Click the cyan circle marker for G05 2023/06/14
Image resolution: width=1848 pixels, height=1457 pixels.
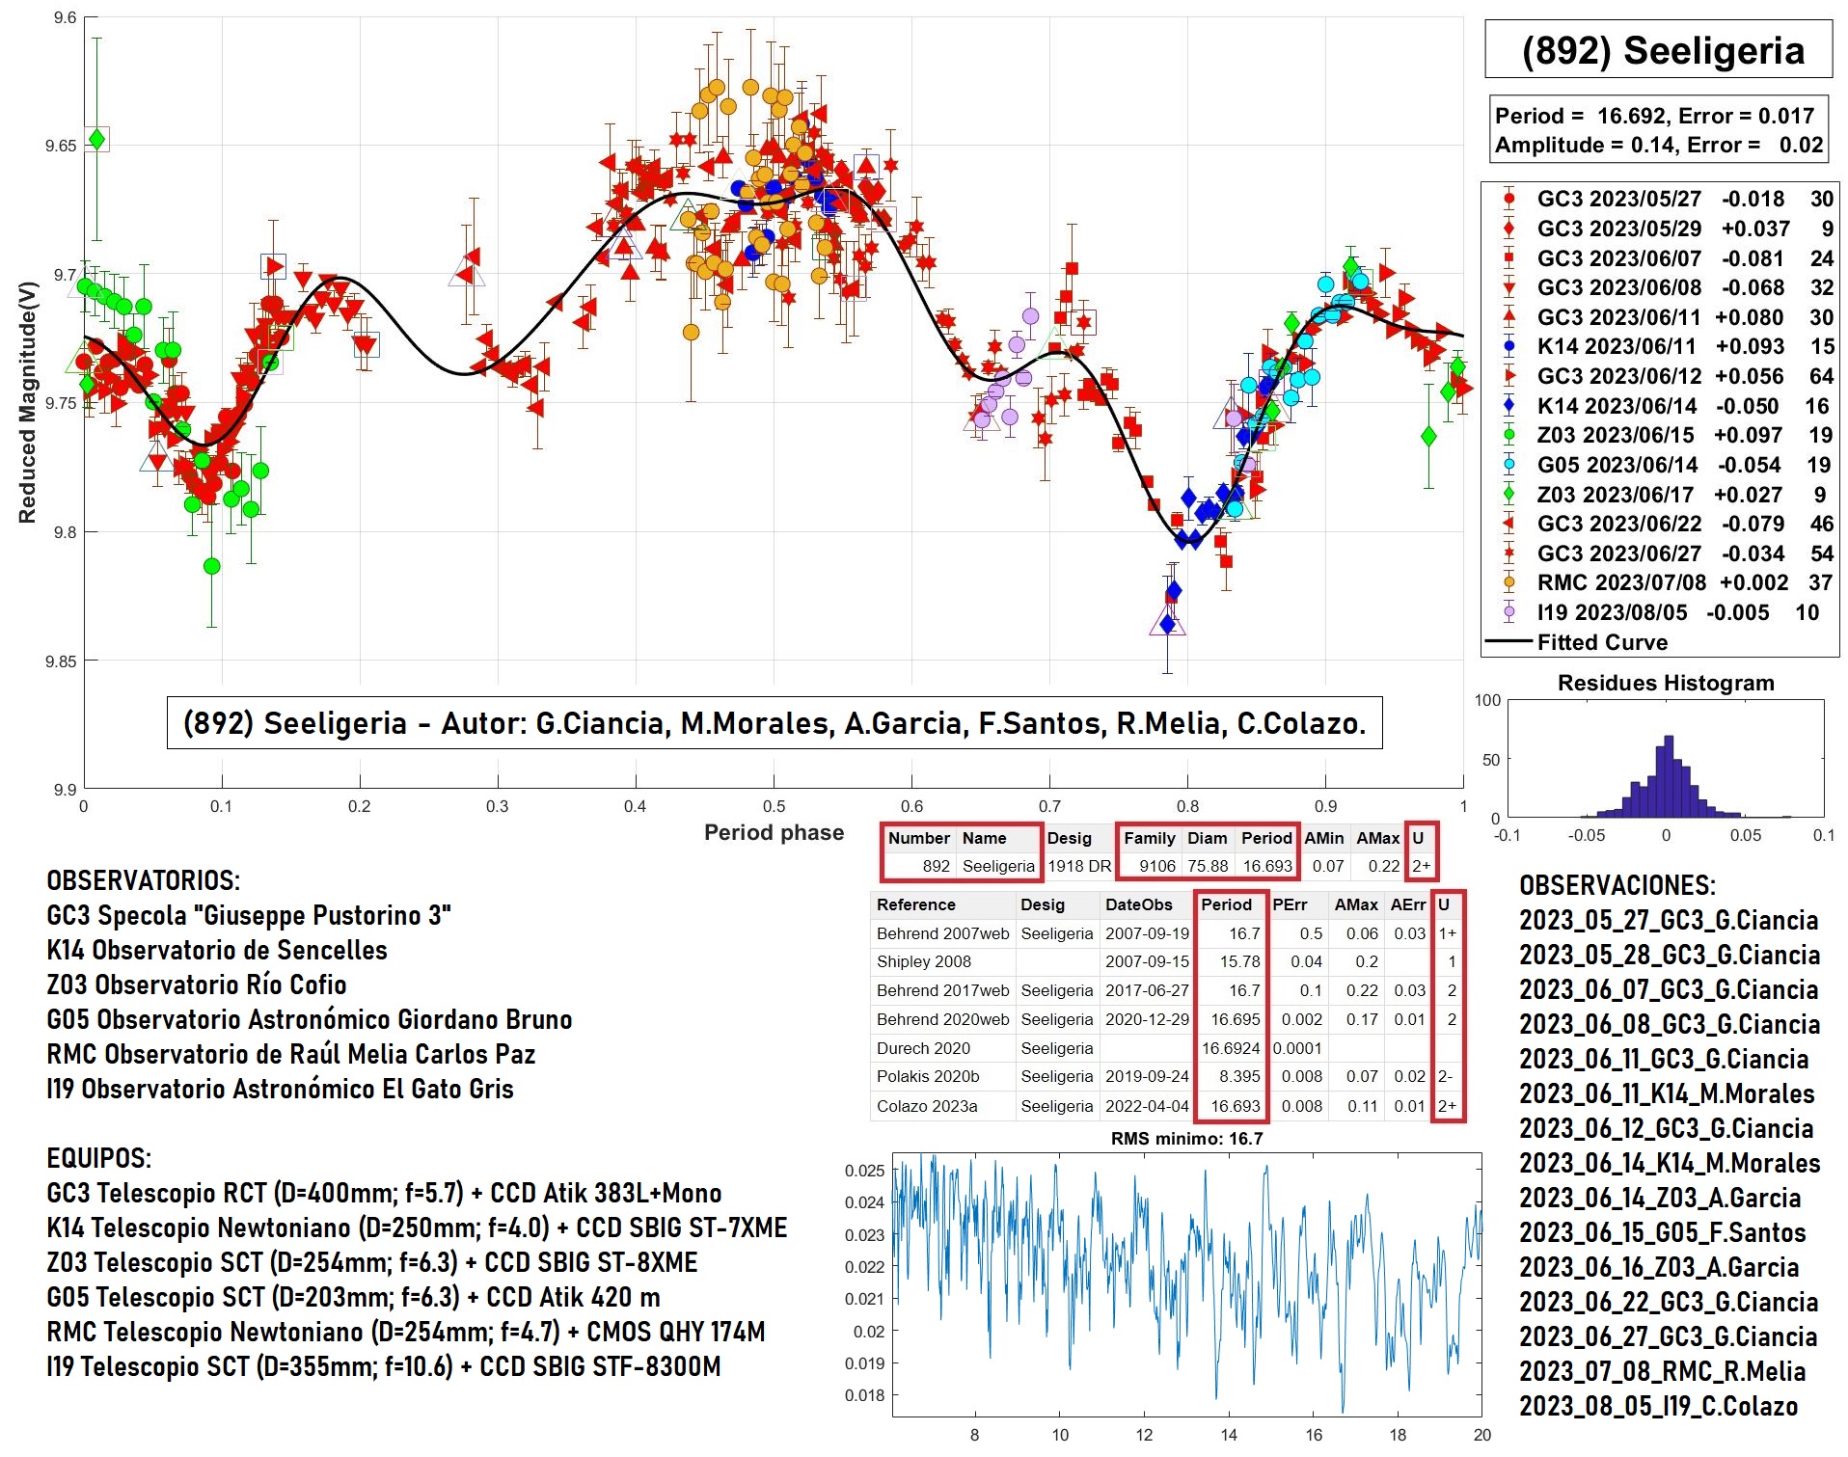click(x=1509, y=465)
